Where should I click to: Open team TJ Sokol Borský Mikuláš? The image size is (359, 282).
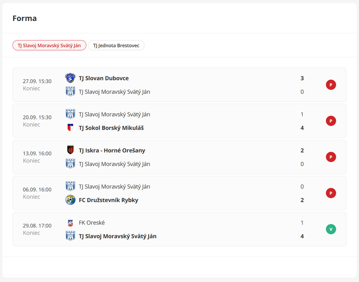(x=111, y=128)
